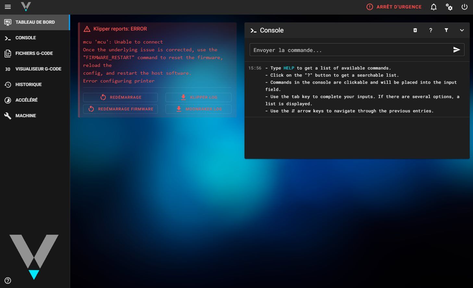
Task: Click the REDÉMARRAGE button
Action: pos(120,97)
